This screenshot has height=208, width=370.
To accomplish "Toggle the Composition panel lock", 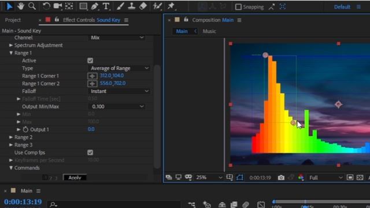I will pos(186,20).
